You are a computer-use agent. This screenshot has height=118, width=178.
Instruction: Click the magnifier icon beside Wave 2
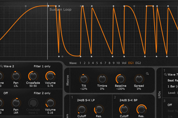[x=1, y=66]
